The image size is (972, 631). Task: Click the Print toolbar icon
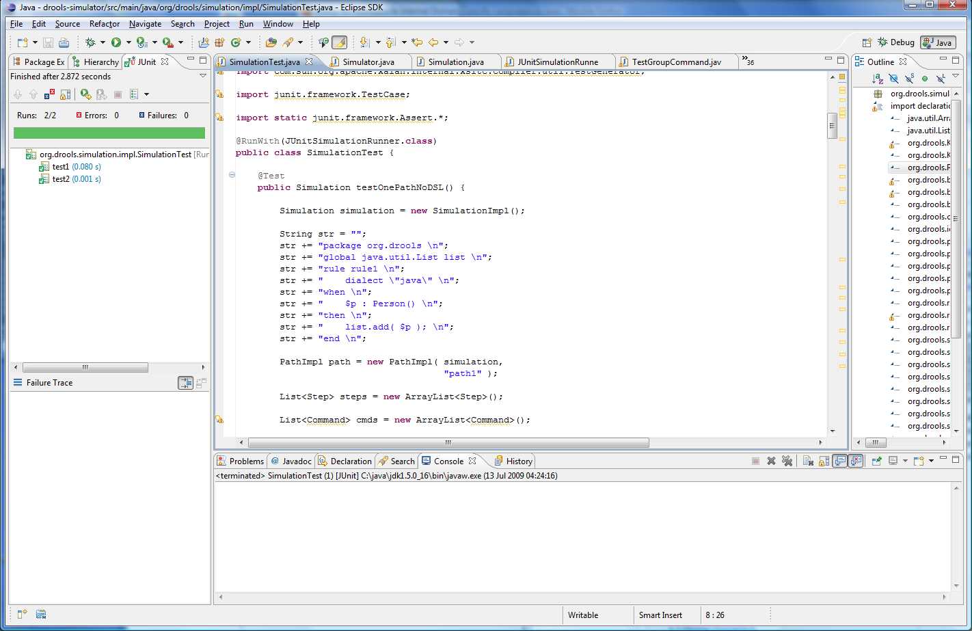(64, 42)
